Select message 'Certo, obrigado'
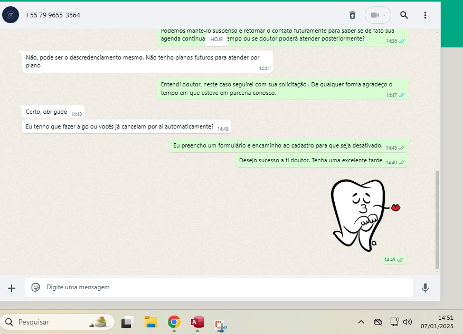The width and height of the screenshot is (463, 334). [53, 112]
